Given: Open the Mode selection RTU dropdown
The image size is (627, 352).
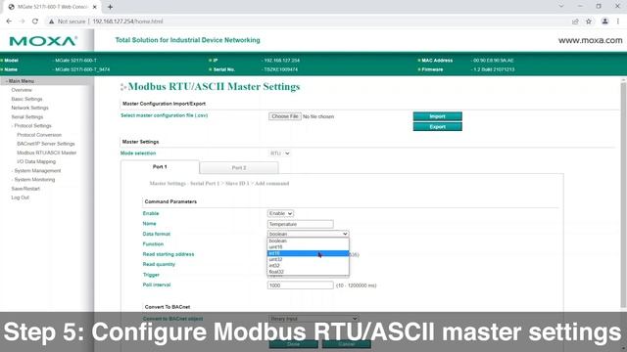Looking at the screenshot, I should coord(279,154).
